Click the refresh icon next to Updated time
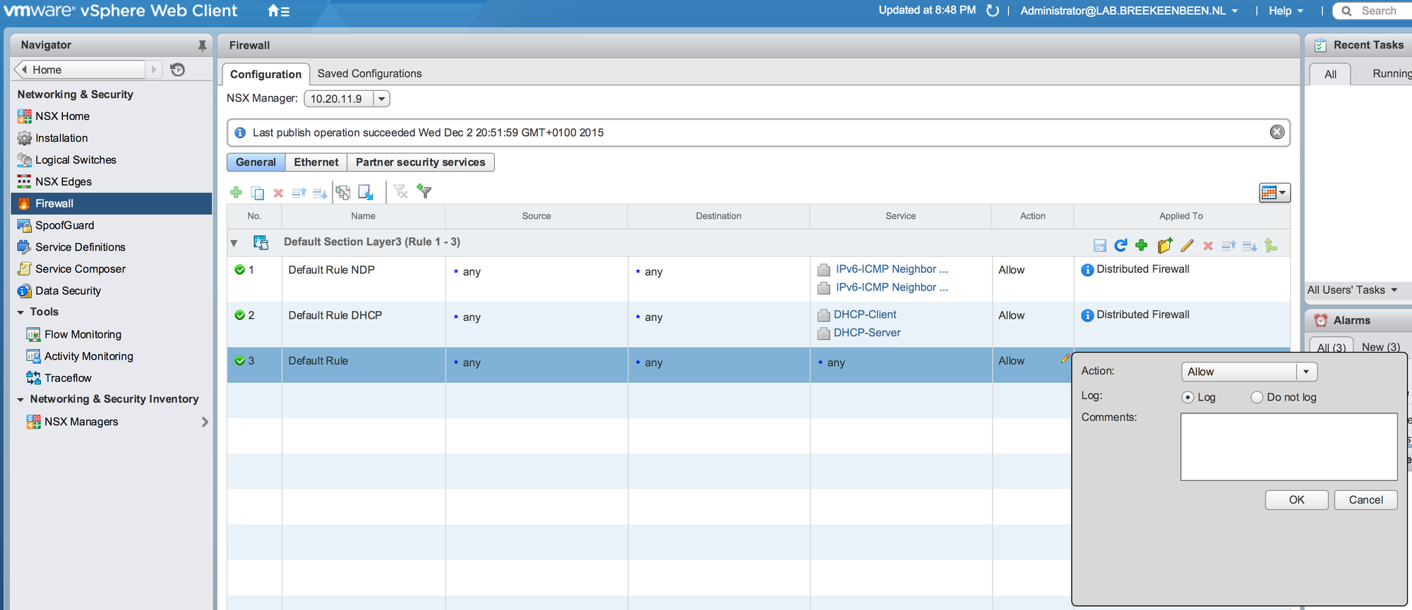 coord(993,11)
